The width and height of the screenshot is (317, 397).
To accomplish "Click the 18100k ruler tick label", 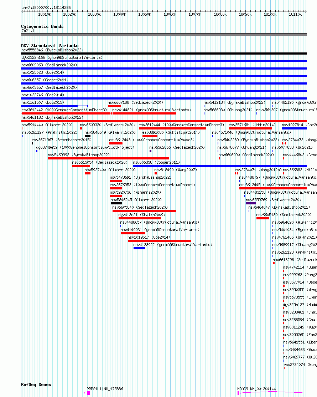I will pos(270,14).
